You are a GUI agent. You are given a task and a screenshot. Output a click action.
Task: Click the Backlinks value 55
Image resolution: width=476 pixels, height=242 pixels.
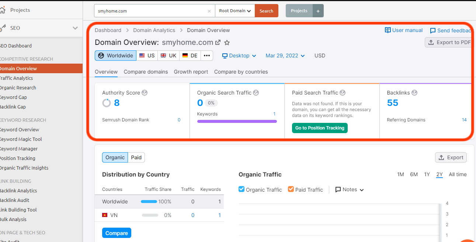coord(393,103)
